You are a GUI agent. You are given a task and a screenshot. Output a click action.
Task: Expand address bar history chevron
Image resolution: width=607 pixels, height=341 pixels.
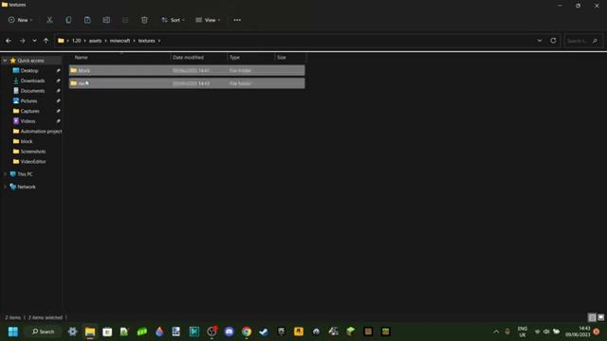[540, 41]
